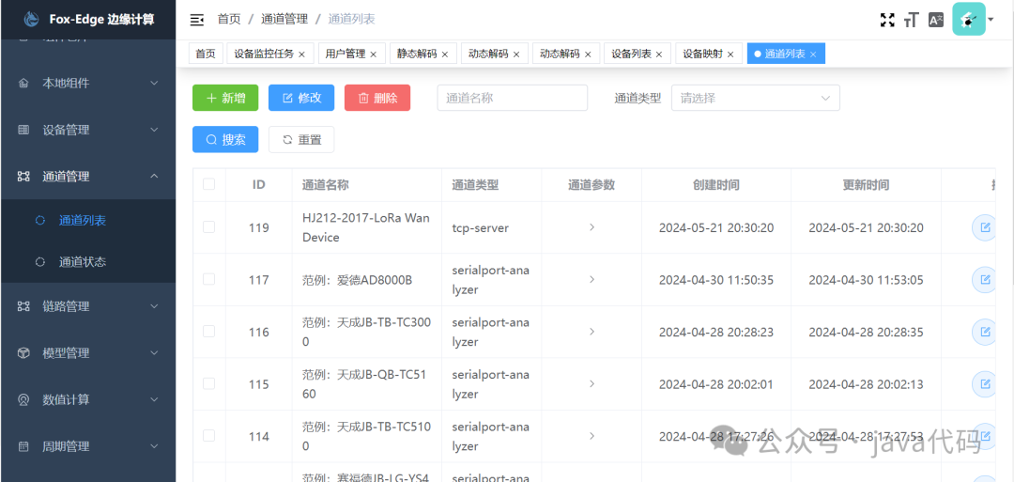Click edit icon for row 116
The width and height of the screenshot is (1014, 482).
(985, 332)
